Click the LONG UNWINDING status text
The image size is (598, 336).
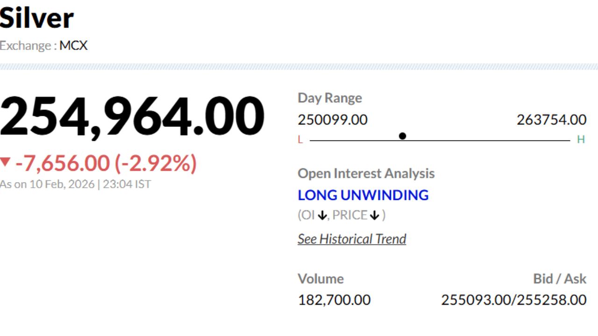[x=363, y=195]
